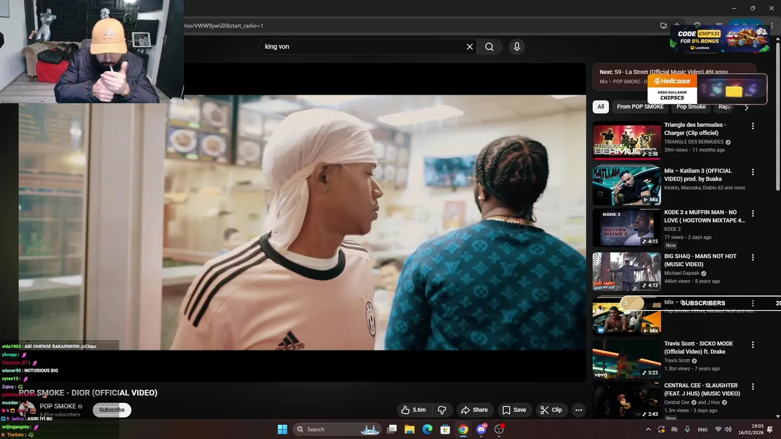Open options for SICKO MODE video

[752, 344]
